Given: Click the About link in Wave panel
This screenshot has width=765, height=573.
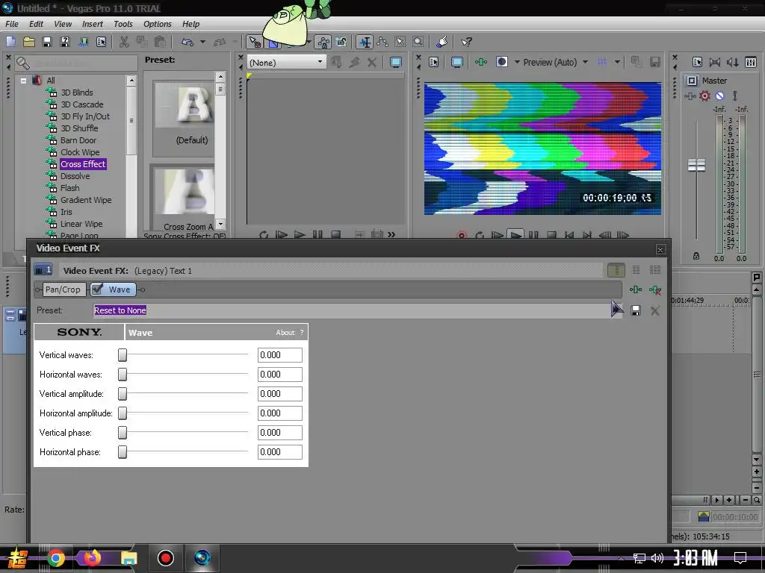Looking at the screenshot, I should [285, 332].
